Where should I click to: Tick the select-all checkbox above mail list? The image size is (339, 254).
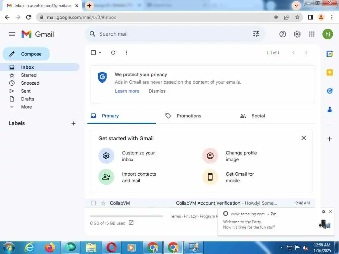93,53
